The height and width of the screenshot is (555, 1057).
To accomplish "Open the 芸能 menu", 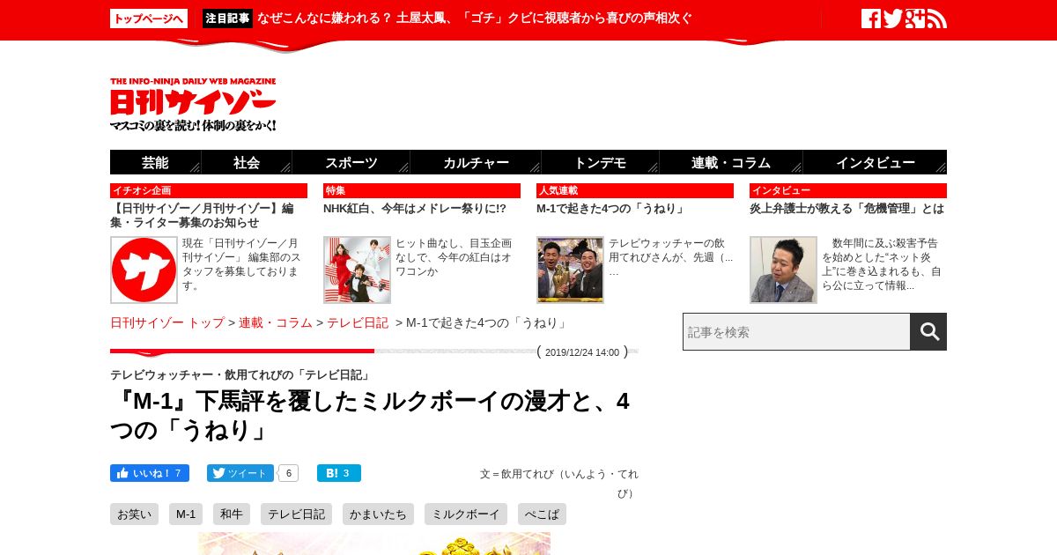I will point(156,162).
